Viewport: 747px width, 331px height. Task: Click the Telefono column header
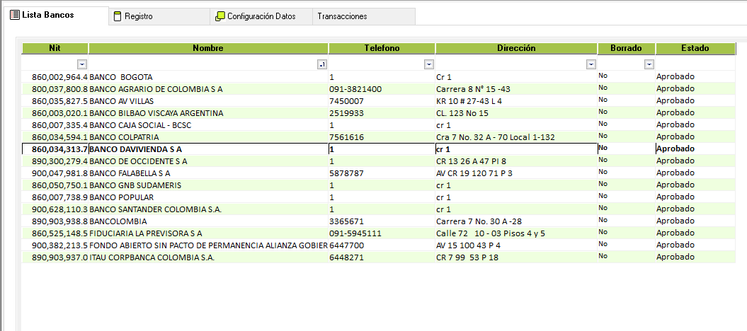coord(382,48)
